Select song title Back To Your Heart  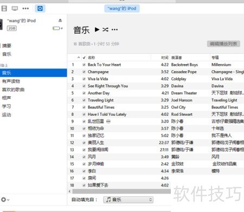coord(104,65)
